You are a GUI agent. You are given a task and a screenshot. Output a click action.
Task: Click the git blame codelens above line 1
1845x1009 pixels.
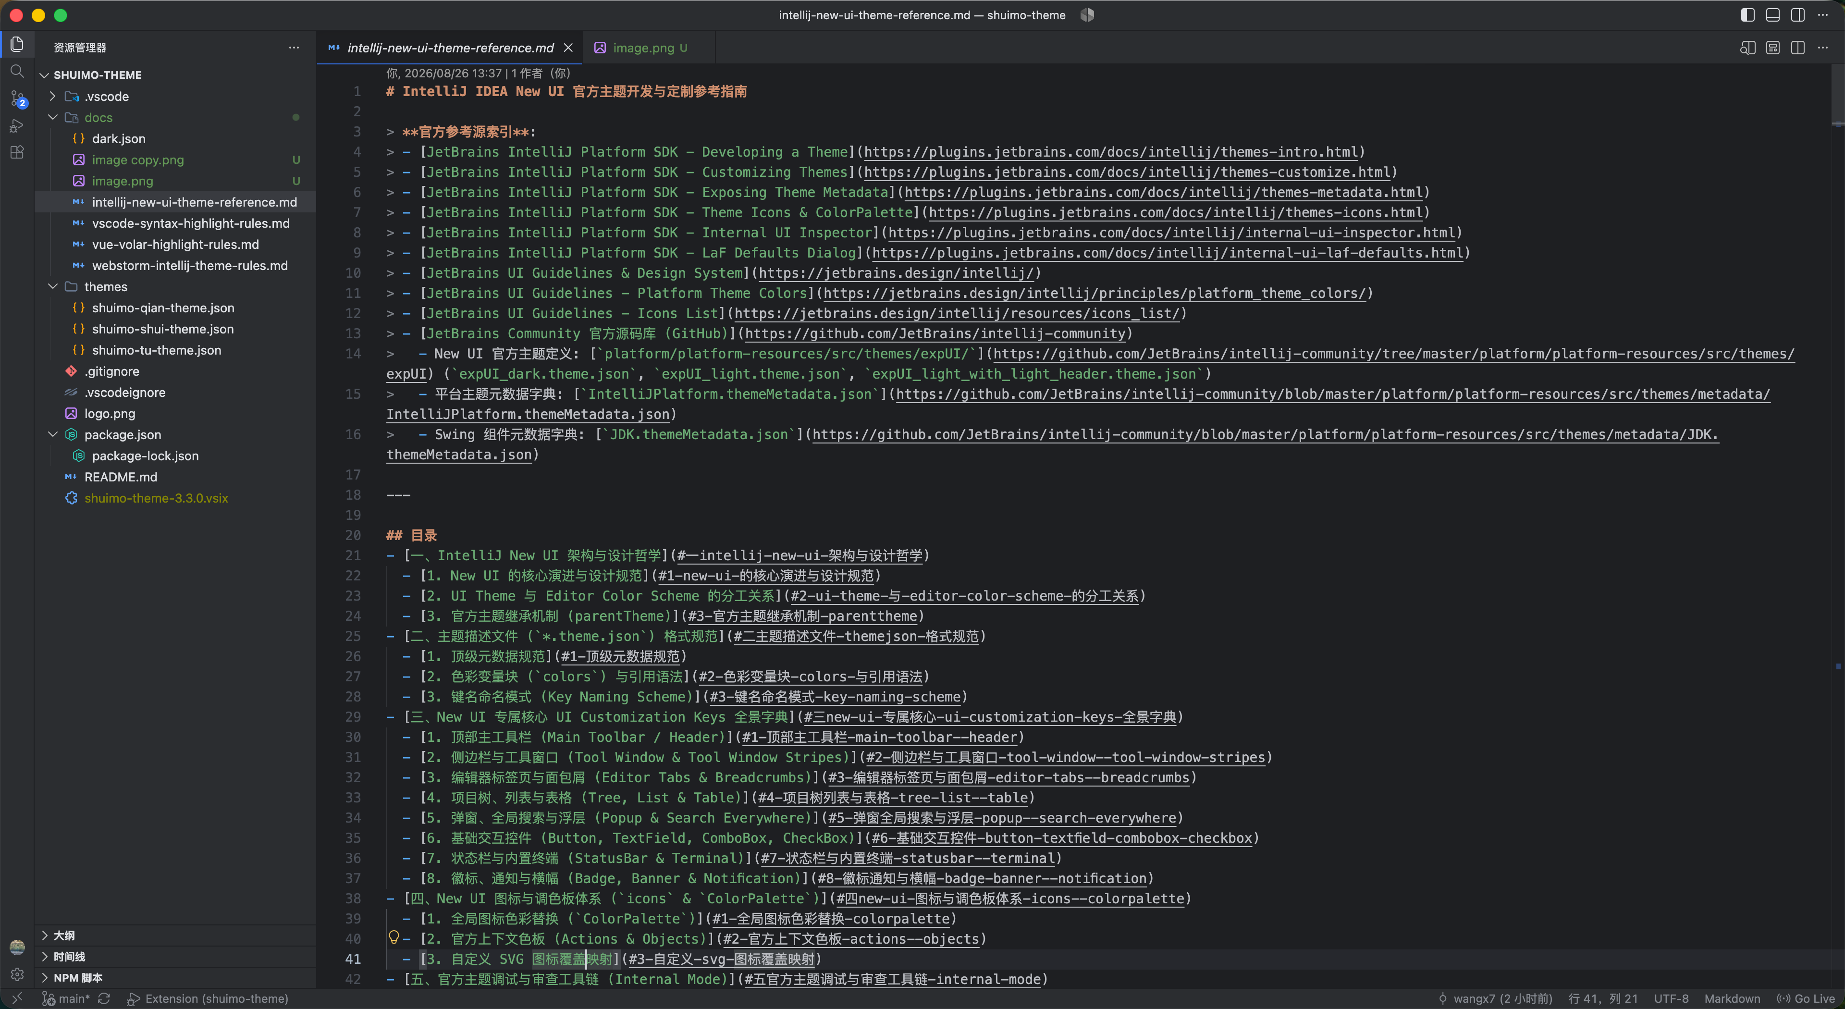click(x=478, y=73)
